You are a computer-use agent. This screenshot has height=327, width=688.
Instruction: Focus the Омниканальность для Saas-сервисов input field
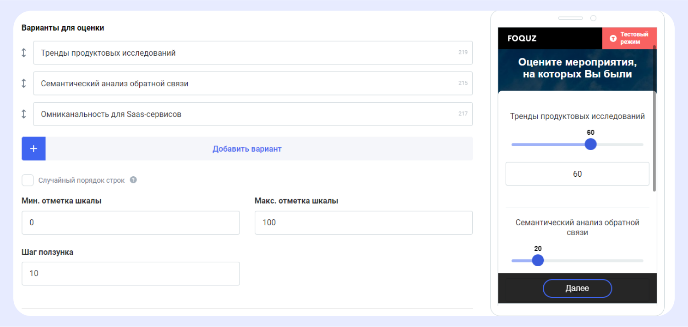253,114
